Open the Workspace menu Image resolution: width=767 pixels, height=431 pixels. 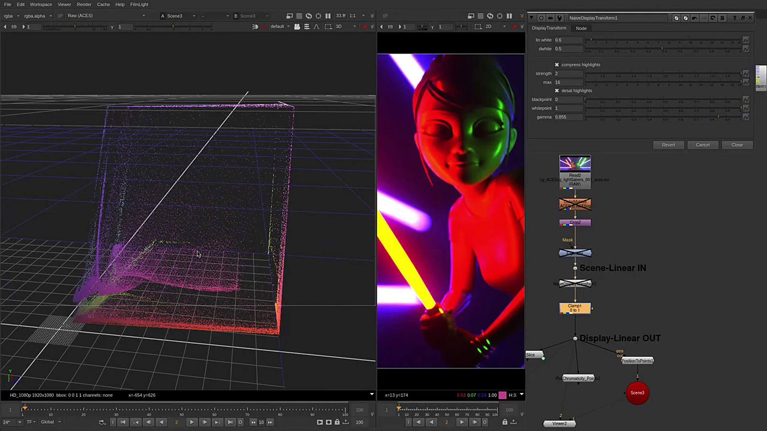coord(41,4)
